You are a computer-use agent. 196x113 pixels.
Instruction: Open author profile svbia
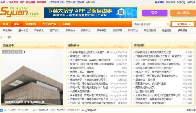124,68
